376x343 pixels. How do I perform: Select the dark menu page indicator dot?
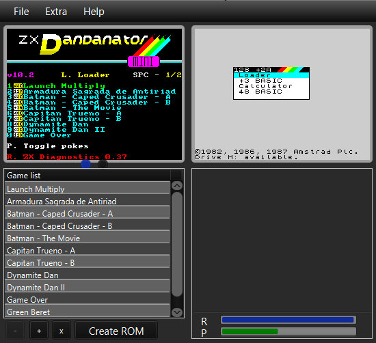click(x=103, y=165)
